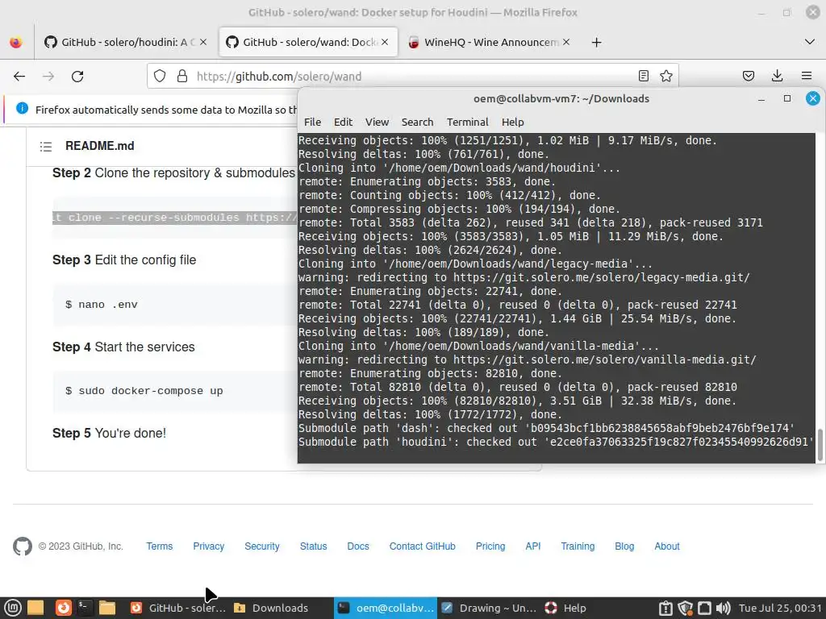Click Contact GitHub footer link
Screen dimensions: 826x619
(423, 546)
